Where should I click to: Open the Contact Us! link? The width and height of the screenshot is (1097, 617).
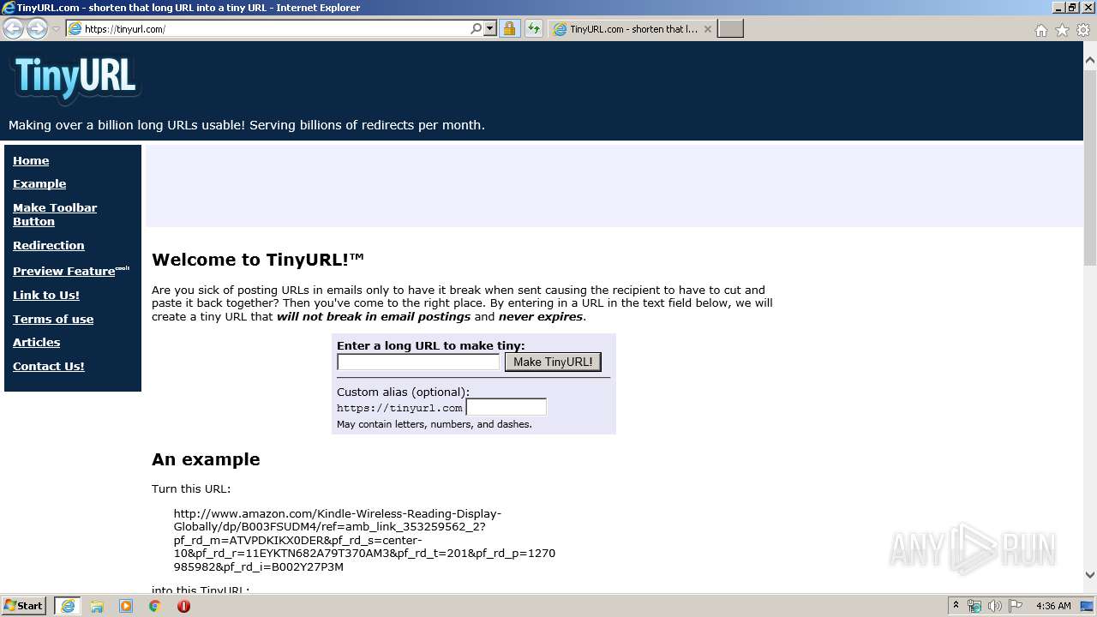49,366
